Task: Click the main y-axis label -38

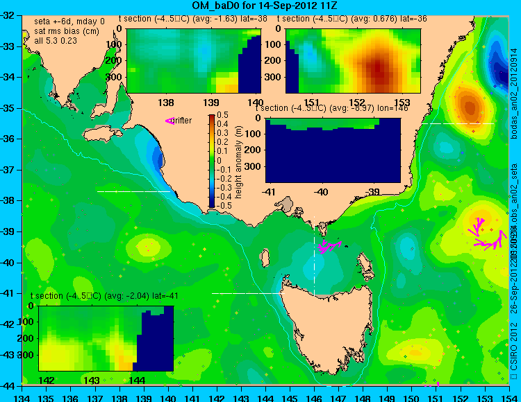Action: coord(7,200)
